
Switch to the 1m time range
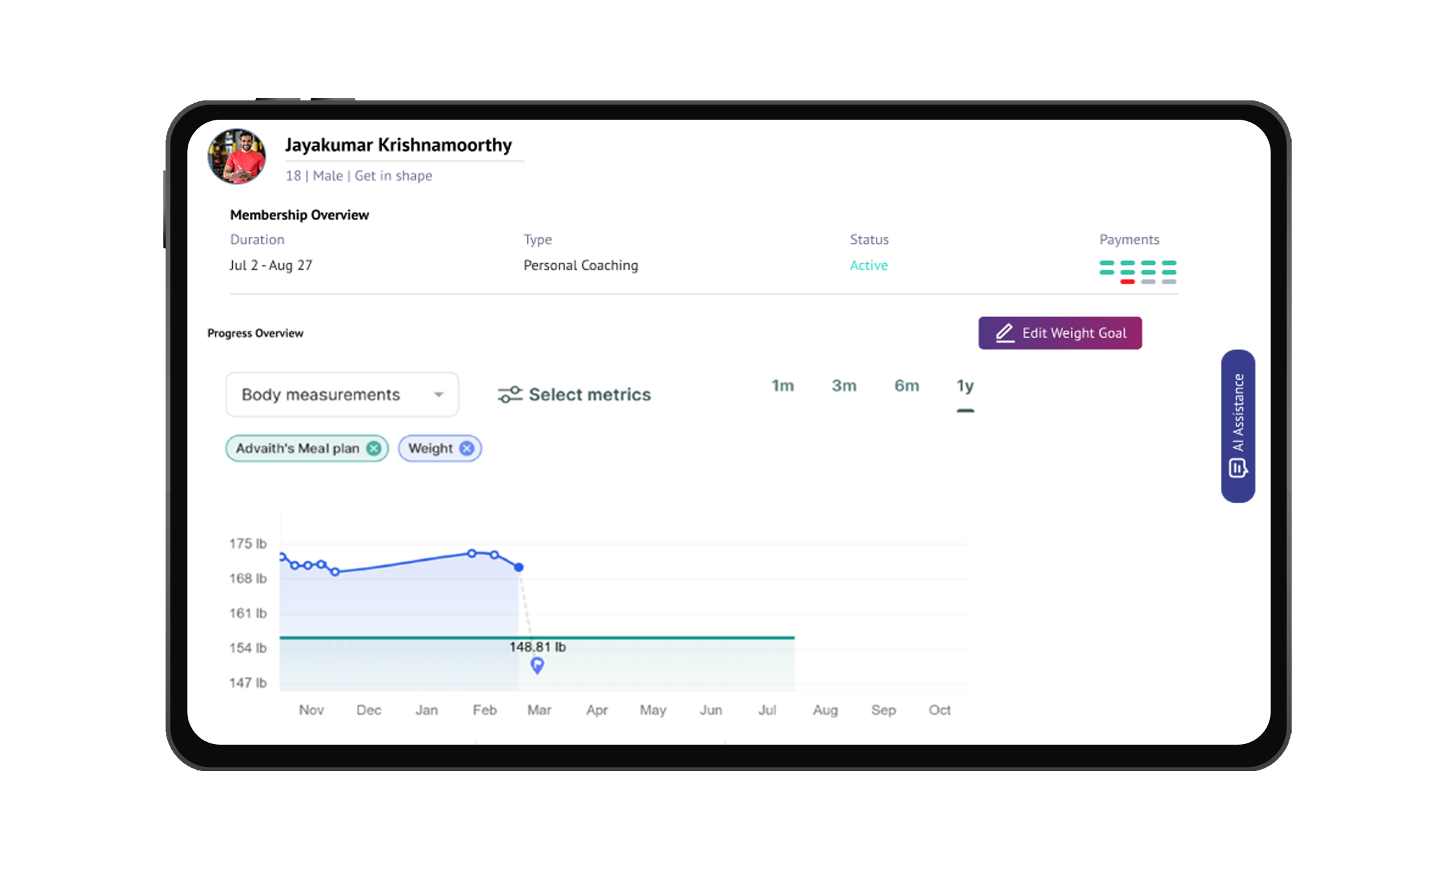[x=782, y=386]
